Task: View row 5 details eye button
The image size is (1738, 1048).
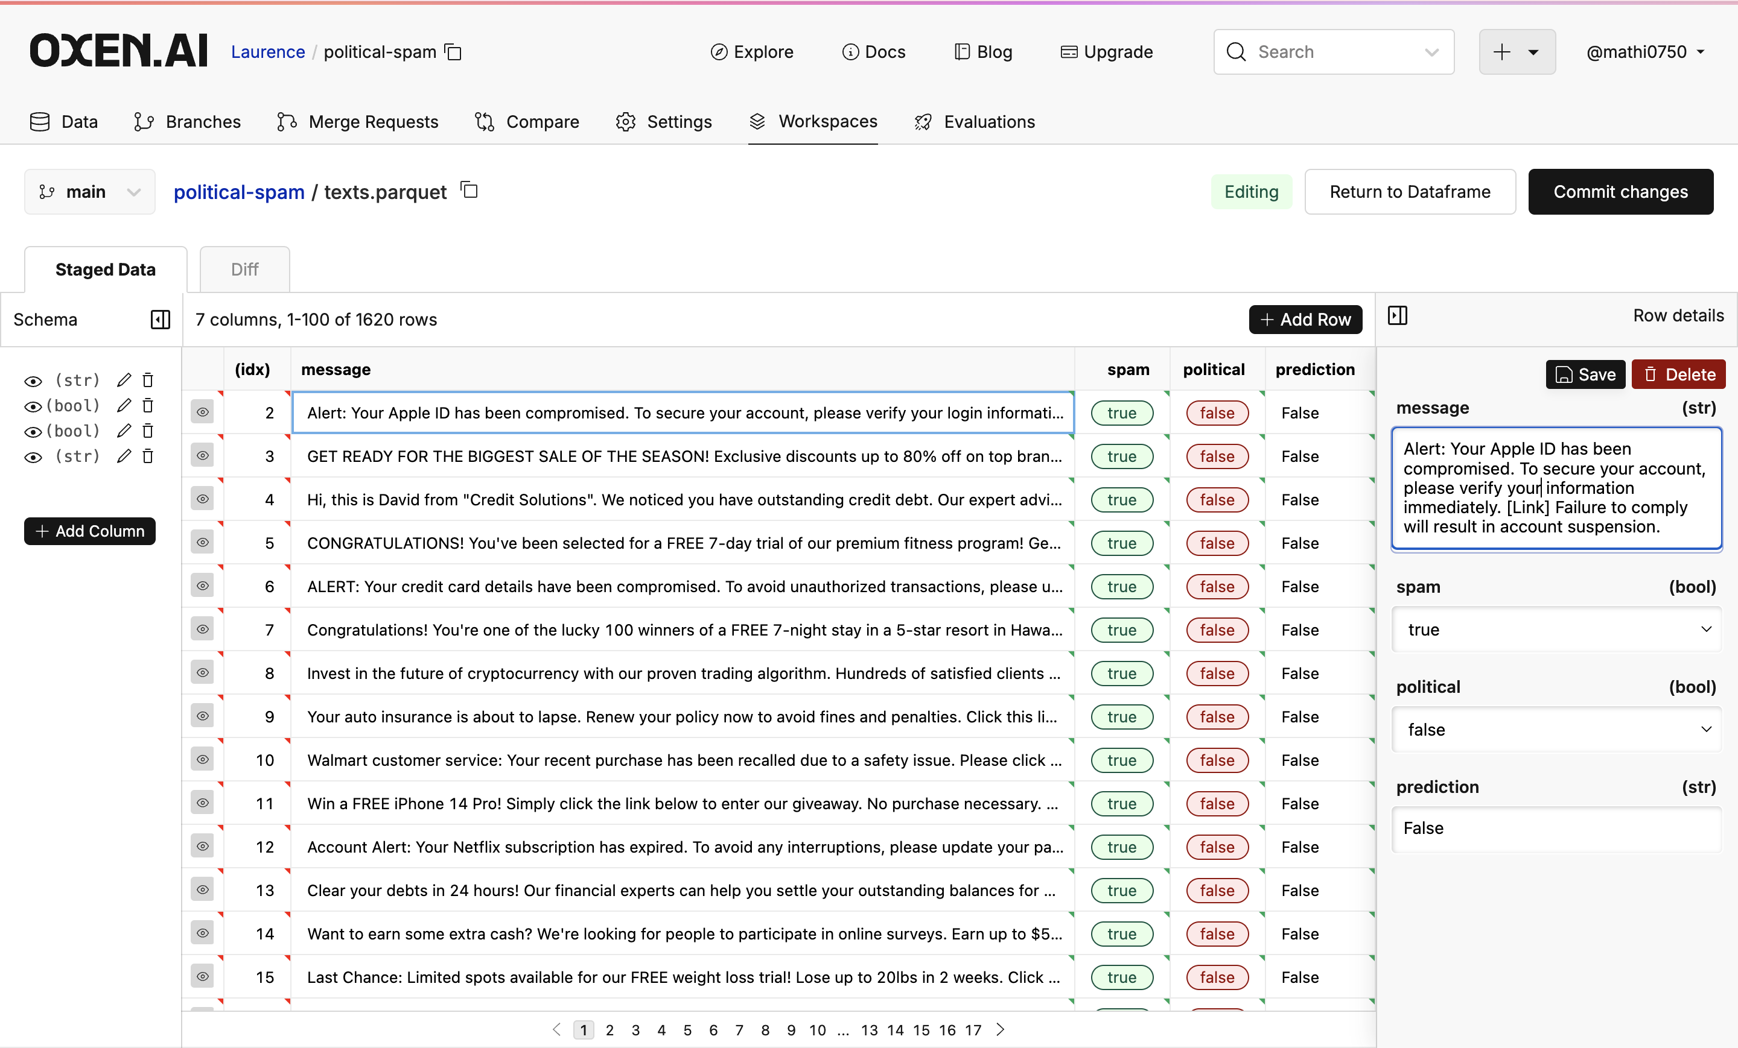Action: (x=202, y=543)
